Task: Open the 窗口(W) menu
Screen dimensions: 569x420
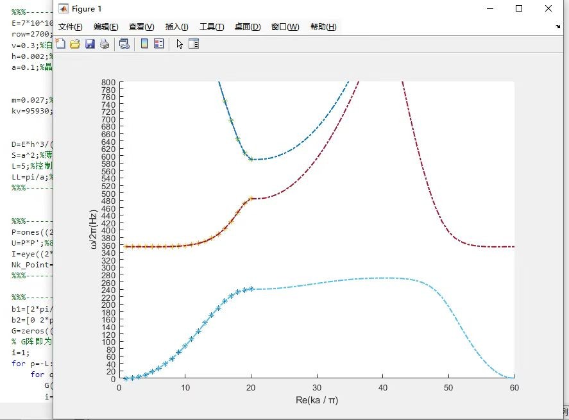Action: coord(285,27)
